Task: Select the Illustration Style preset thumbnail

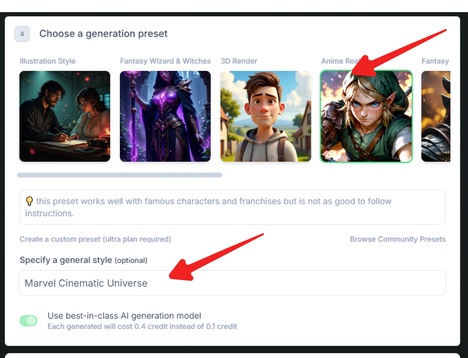Action: click(x=65, y=116)
